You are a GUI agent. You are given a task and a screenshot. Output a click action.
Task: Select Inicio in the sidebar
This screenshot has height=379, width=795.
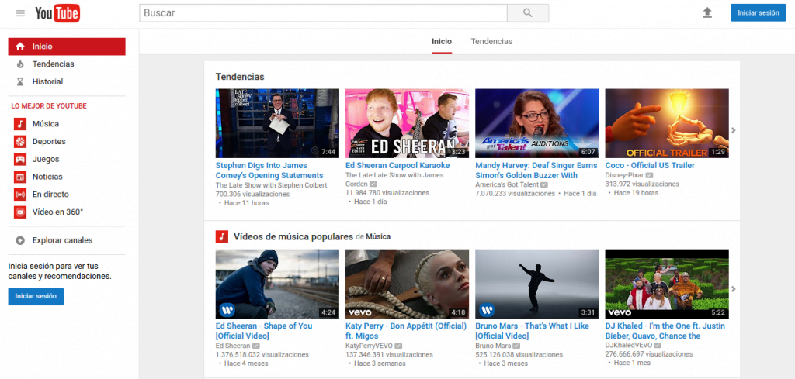tap(67, 47)
